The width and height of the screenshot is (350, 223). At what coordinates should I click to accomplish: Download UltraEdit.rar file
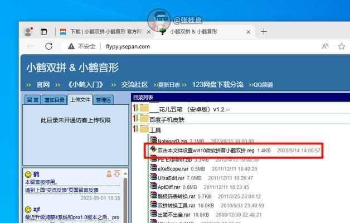pos(171,178)
